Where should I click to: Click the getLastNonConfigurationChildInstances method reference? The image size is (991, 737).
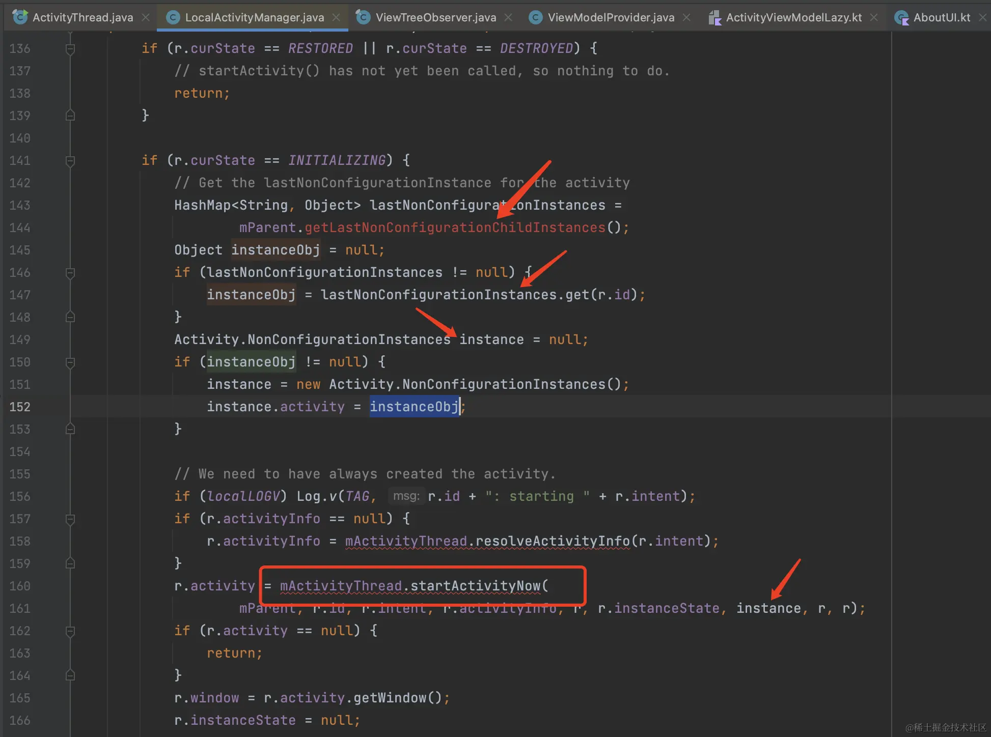point(455,228)
